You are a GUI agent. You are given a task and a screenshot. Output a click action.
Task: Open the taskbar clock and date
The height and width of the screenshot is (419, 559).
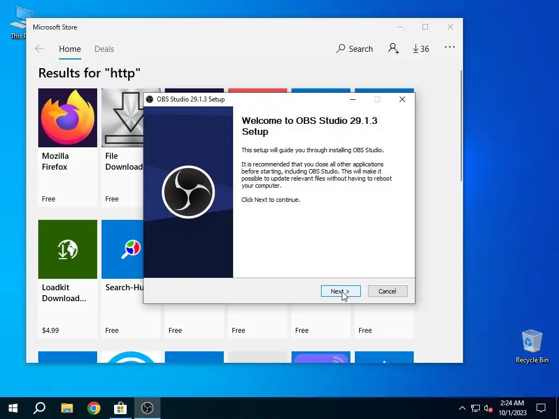point(512,408)
